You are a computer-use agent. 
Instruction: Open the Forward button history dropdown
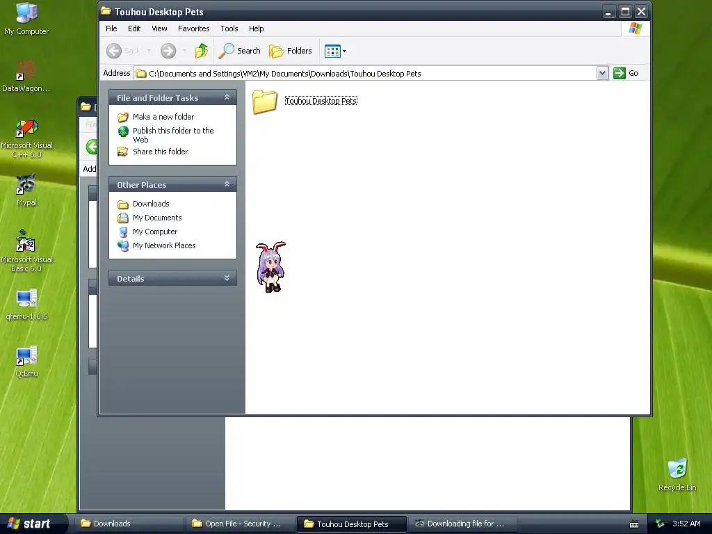click(x=184, y=51)
